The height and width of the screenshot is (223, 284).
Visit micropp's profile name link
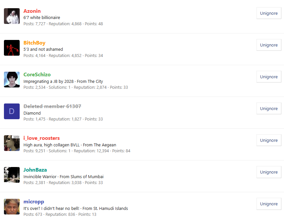(34, 202)
